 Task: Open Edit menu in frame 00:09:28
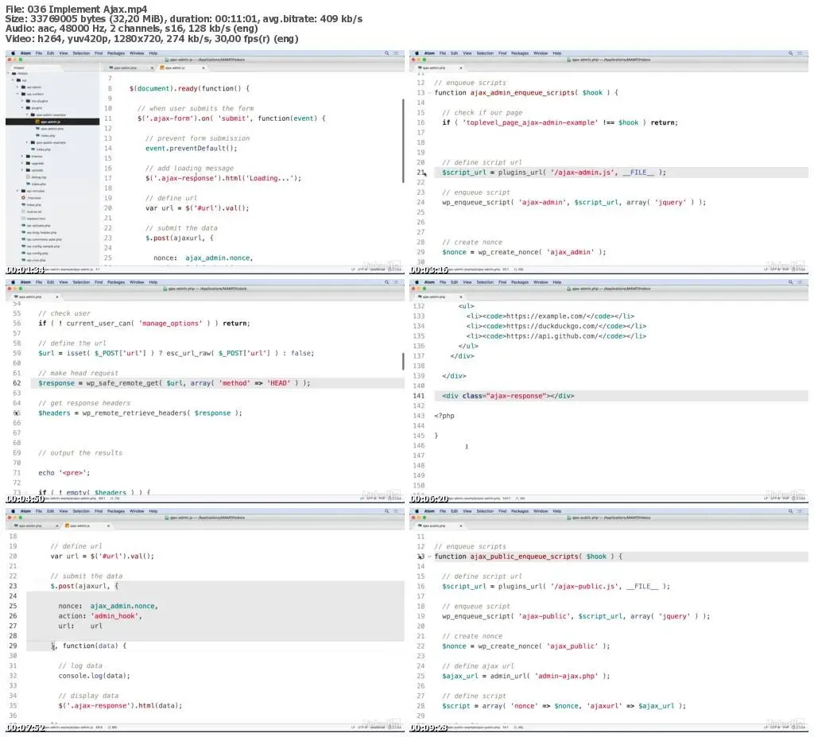point(454,511)
